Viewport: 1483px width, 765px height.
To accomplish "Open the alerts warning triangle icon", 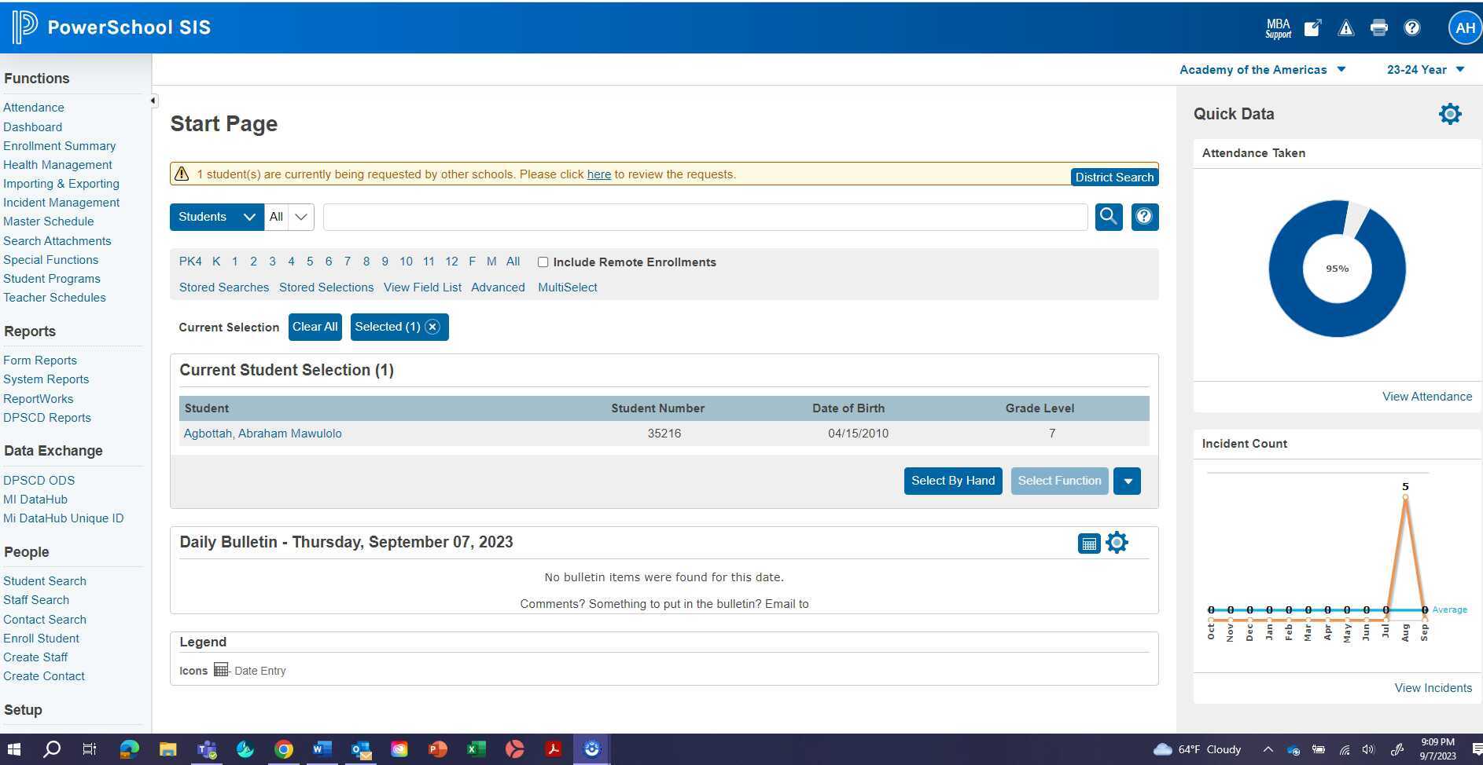I will click(1345, 28).
